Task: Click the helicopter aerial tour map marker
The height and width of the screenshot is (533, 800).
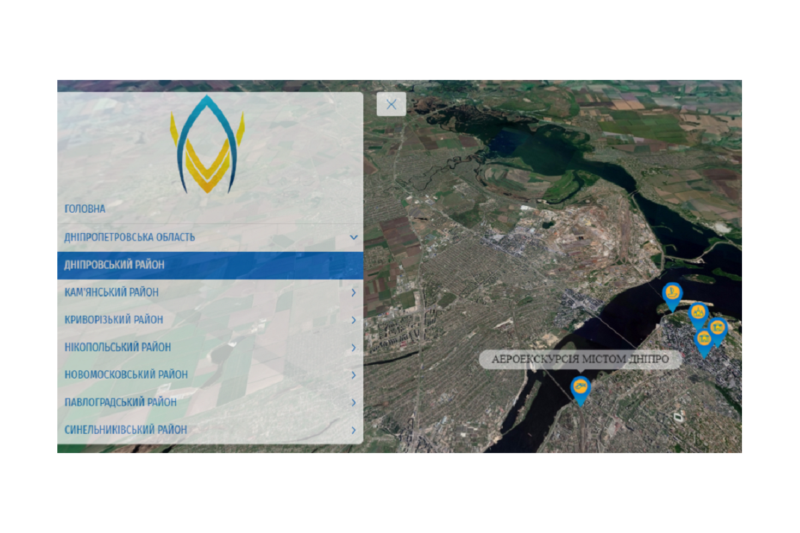Action: 580,386
